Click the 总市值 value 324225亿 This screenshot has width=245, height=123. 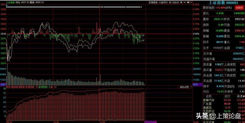click(x=239, y=54)
